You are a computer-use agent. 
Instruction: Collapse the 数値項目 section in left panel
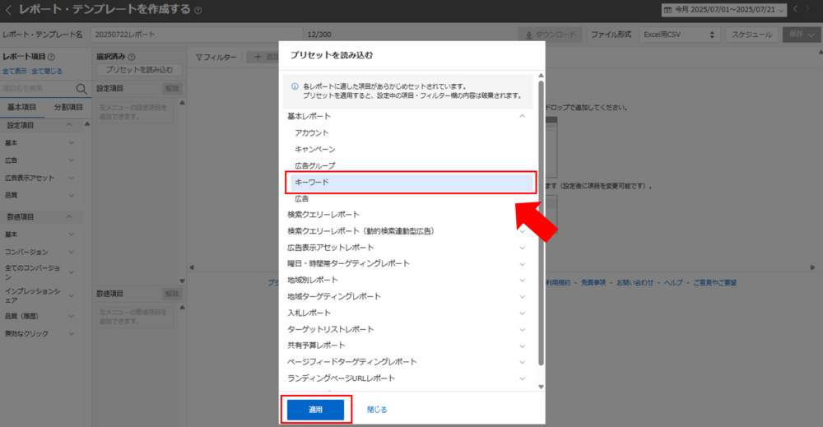(69, 216)
